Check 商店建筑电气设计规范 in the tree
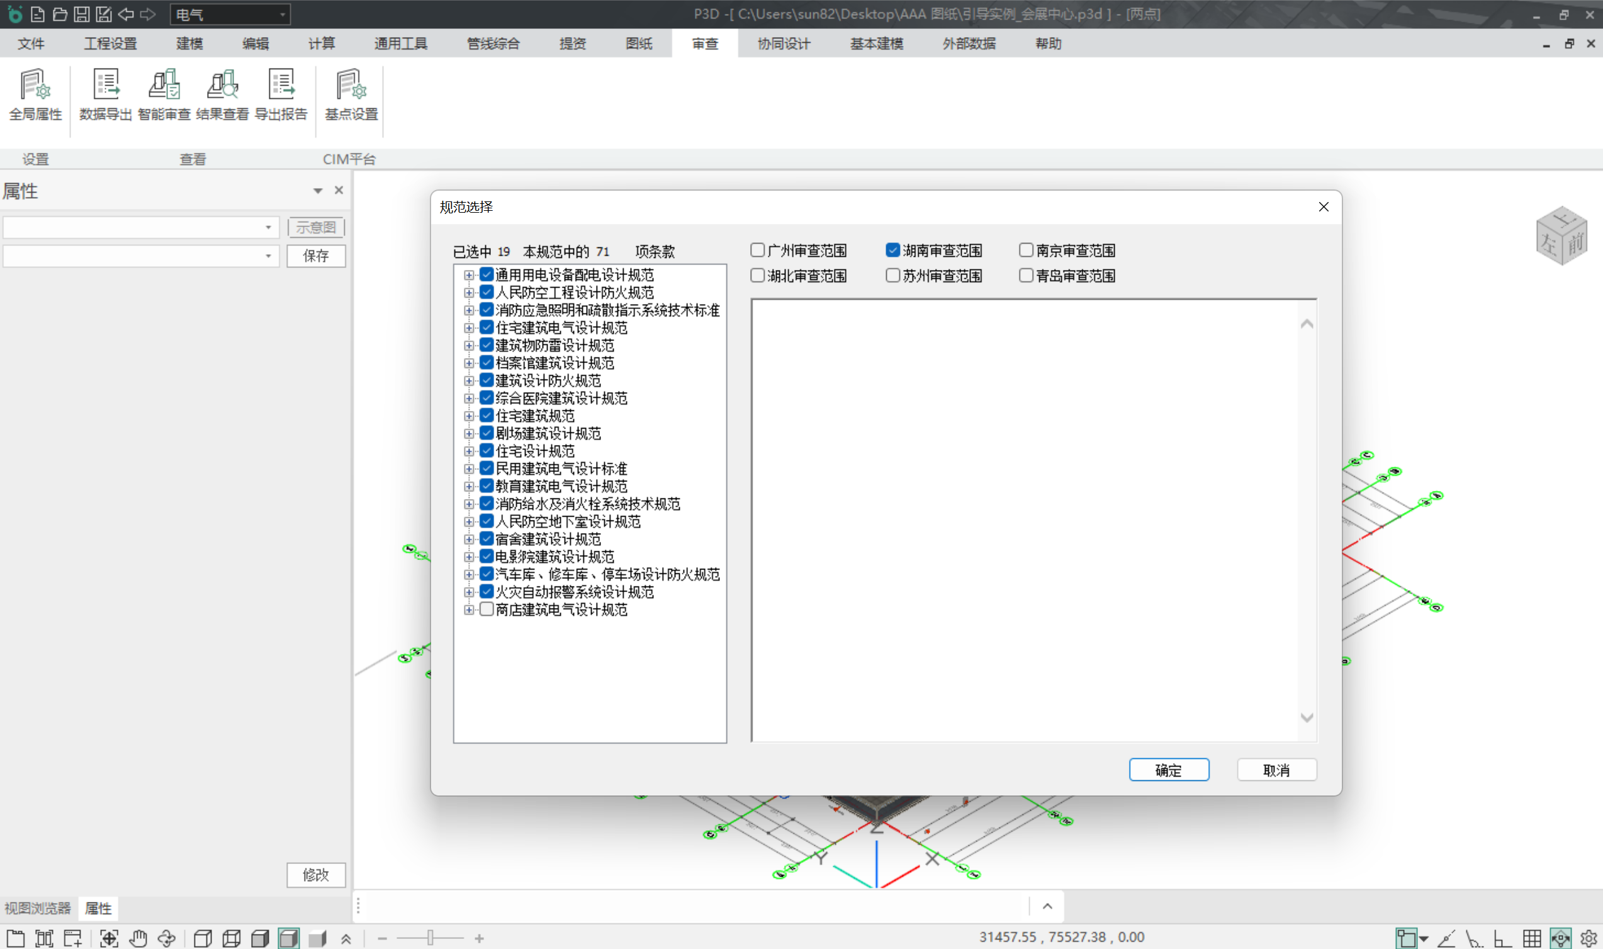The height and width of the screenshot is (949, 1603). point(487,609)
